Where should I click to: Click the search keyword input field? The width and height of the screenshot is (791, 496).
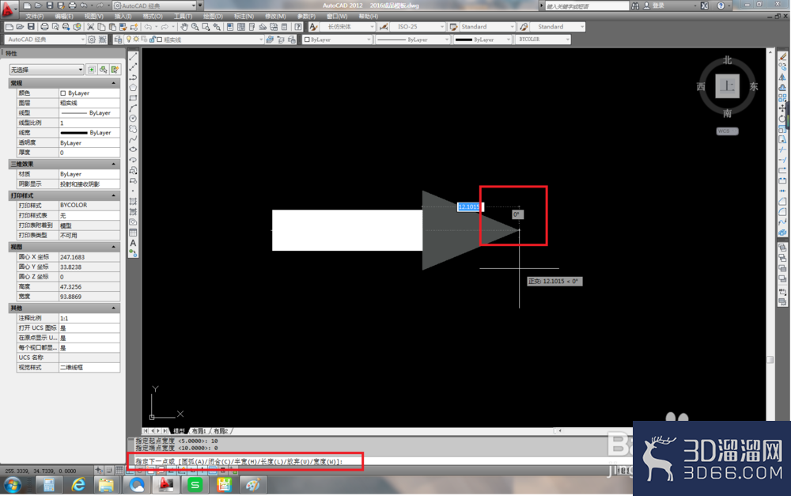pos(587,6)
